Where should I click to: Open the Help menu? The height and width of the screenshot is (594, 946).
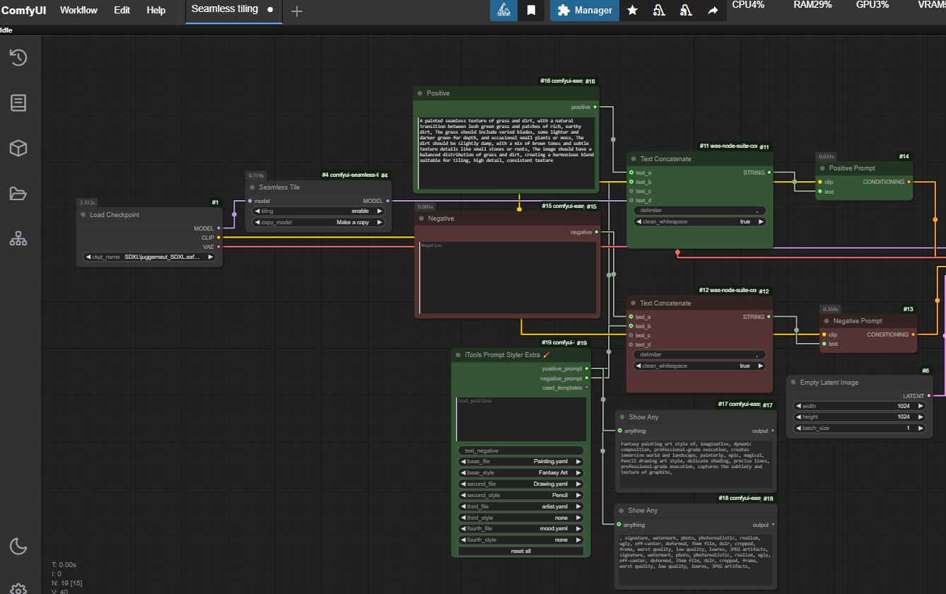156,11
